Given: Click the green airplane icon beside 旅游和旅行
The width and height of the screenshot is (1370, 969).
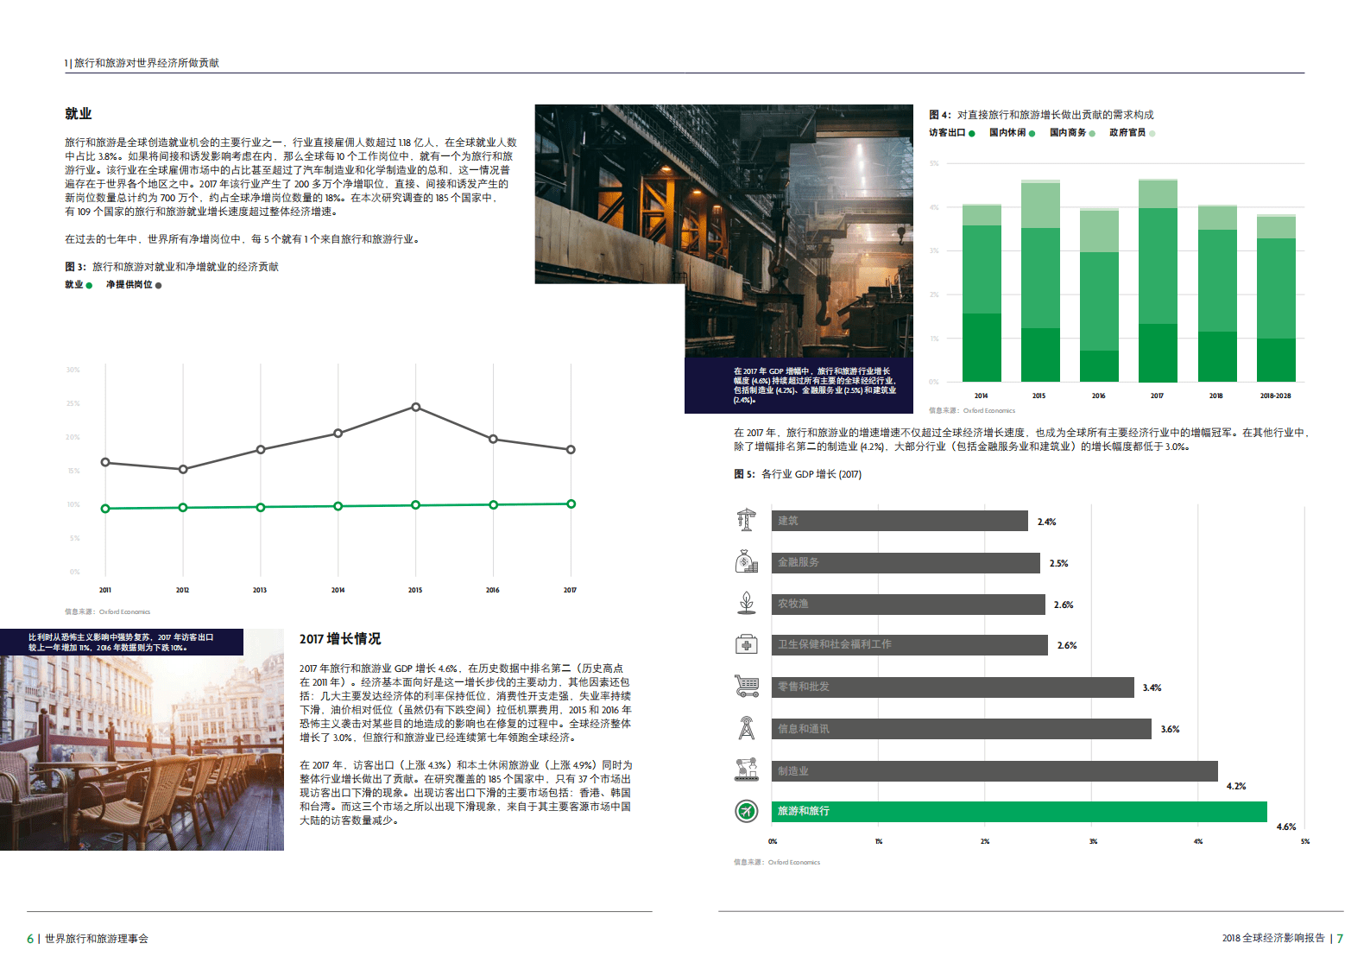Looking at the screenshot, I should coord(747,811).
